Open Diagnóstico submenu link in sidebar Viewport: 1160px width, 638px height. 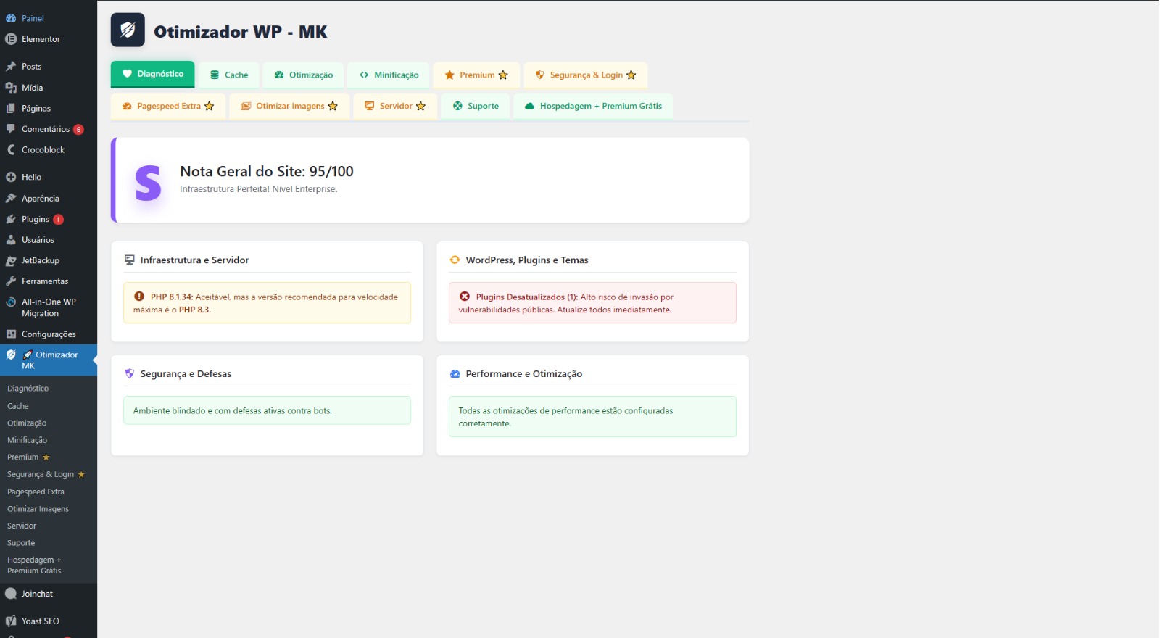click(28, 389)
